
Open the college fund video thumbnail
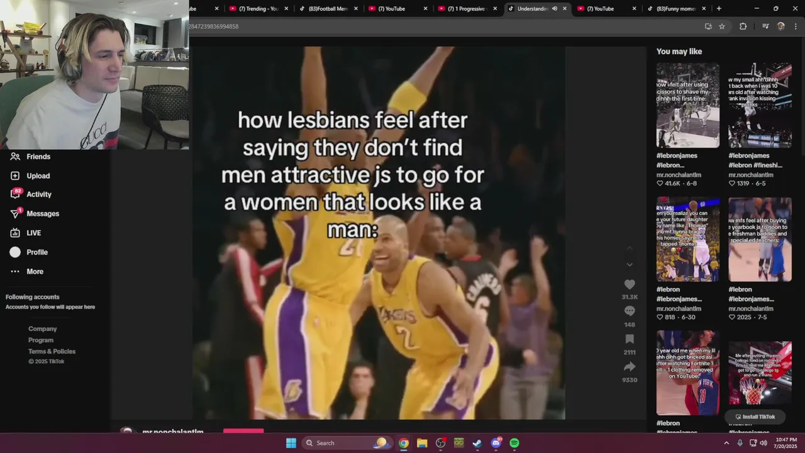click(760, 373)
